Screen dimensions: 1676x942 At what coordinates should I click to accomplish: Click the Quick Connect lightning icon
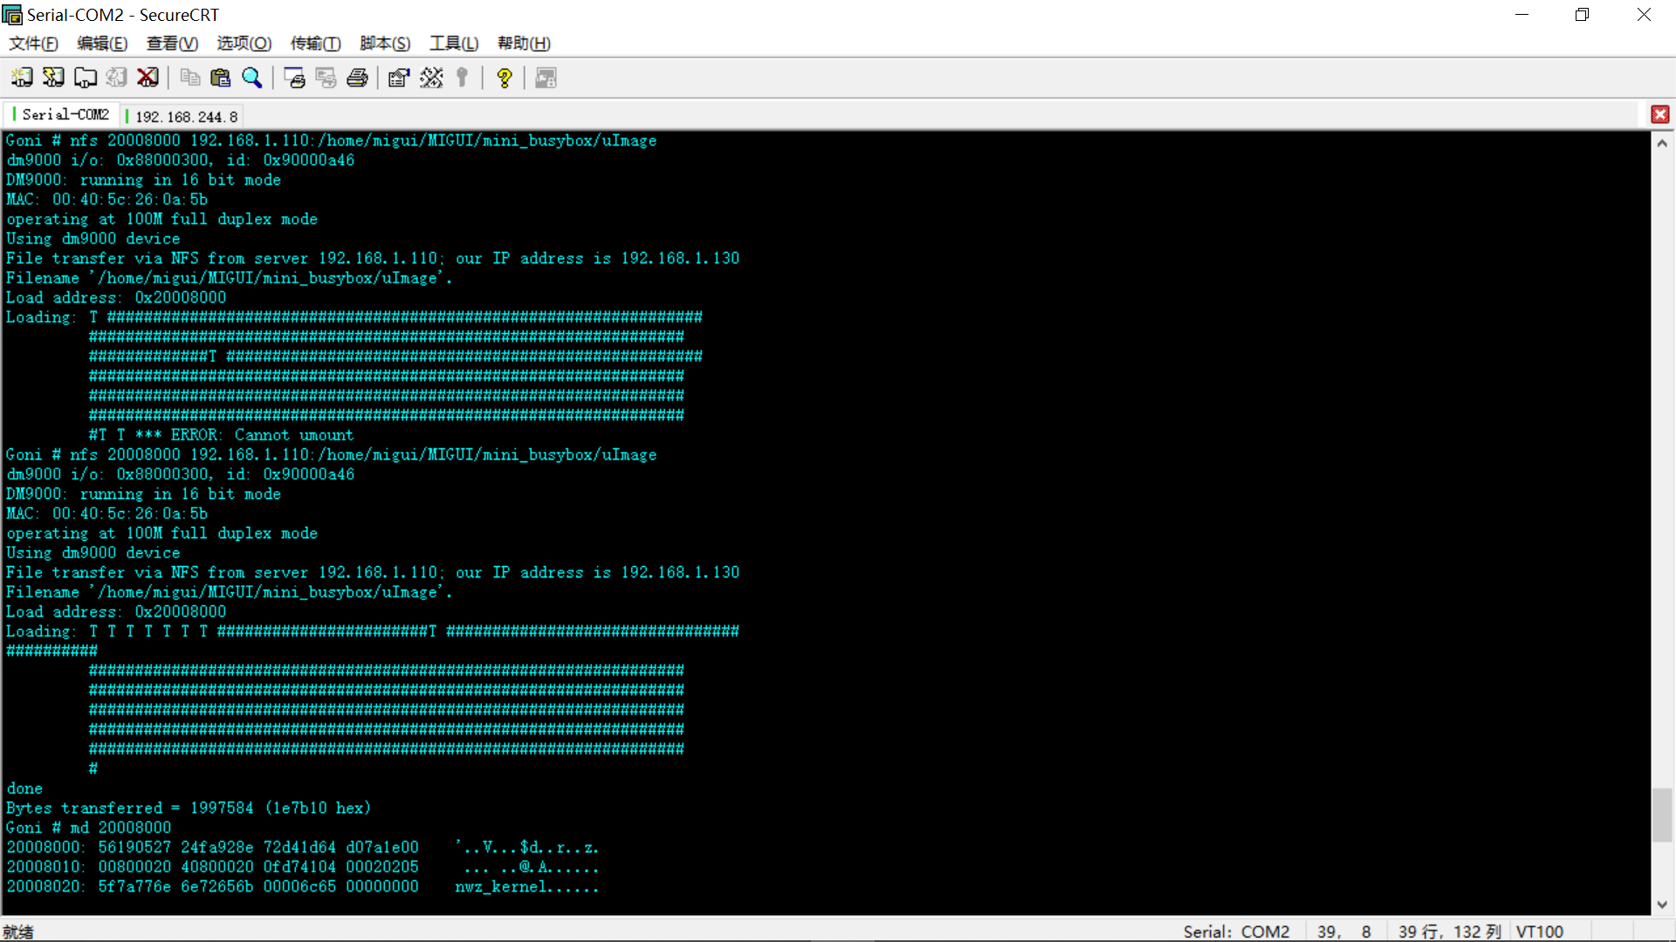point(53,78)
